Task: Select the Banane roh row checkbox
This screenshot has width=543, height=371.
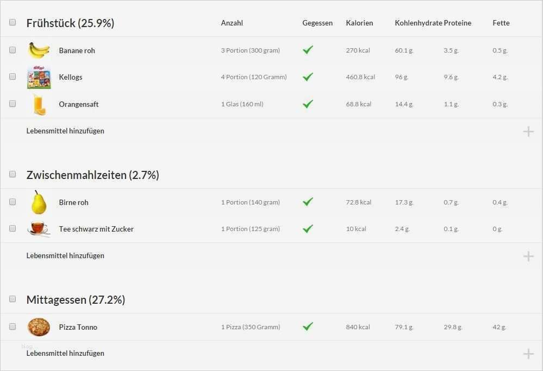Action: (13, 50)
